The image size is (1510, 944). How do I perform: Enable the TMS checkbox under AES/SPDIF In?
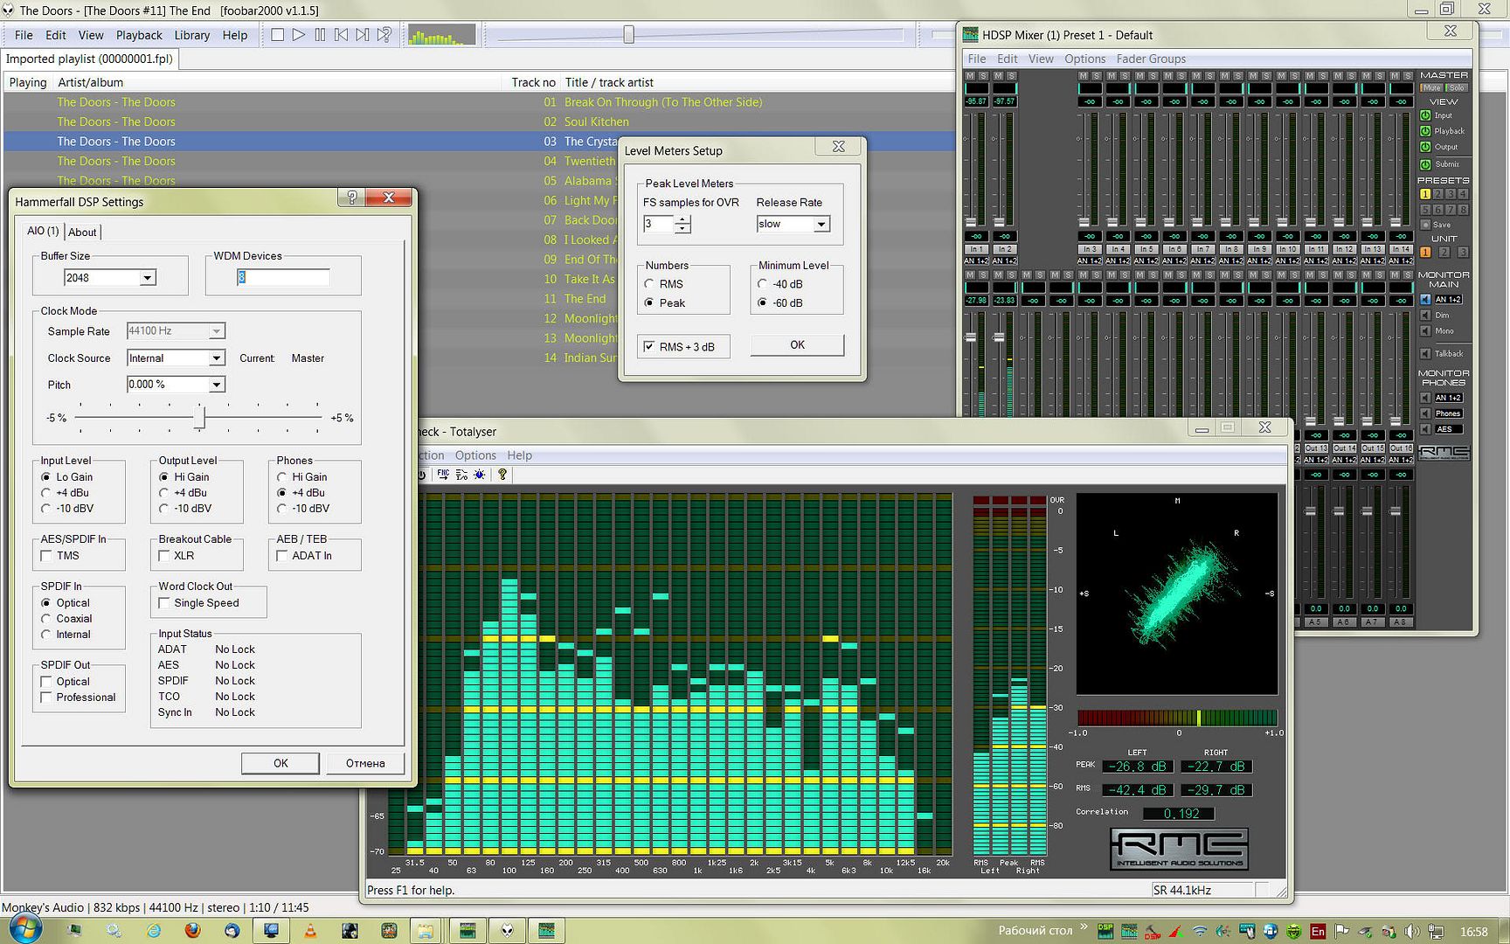click(x=47, y=556)
